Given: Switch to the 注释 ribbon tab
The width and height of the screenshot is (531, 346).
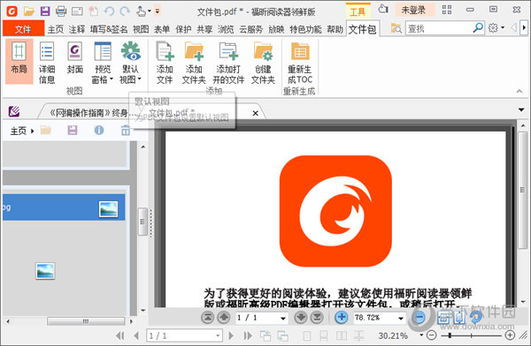Looking at the screenshot, I should [x=77, y=29].
